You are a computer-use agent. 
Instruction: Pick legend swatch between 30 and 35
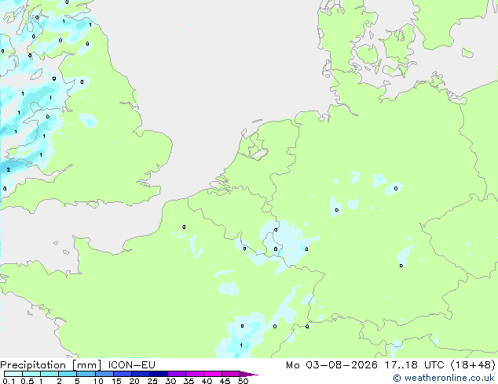[176, 374]
